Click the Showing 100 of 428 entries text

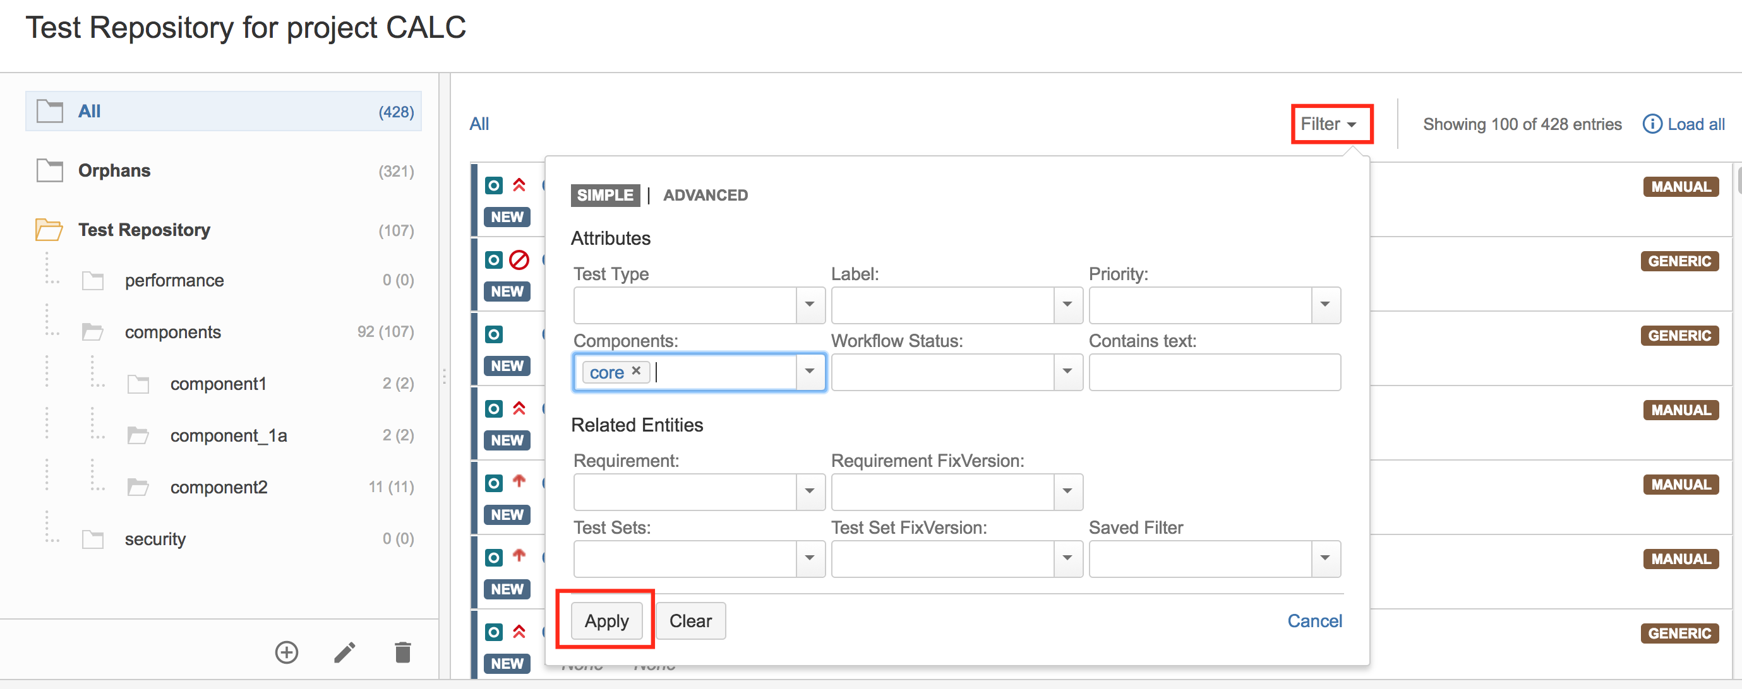tap(1522, 124)
